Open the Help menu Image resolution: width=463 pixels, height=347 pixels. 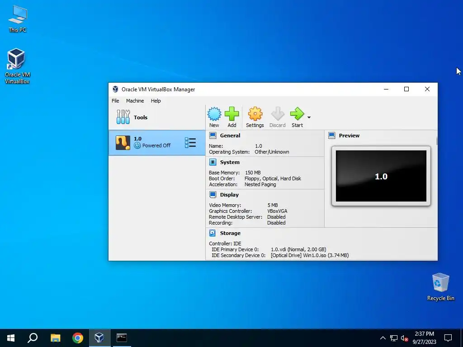[x=156, y=101]
